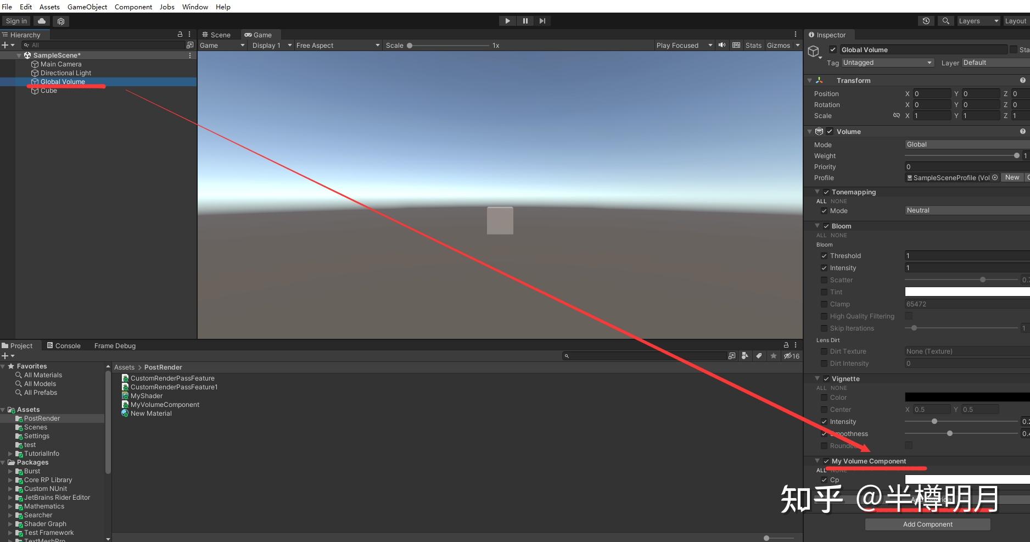Toggle the Stats overlay in Game view

coord(752,45)
